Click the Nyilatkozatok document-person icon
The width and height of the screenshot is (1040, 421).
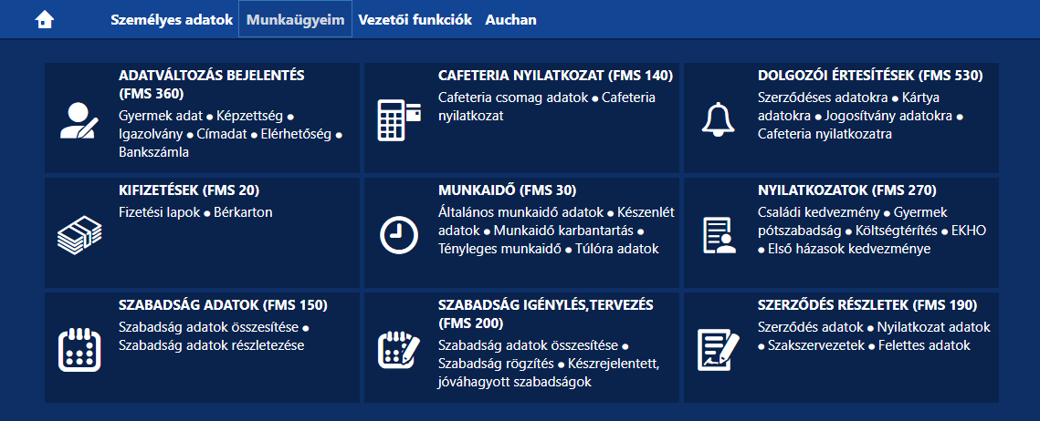[x=717, y=235]
